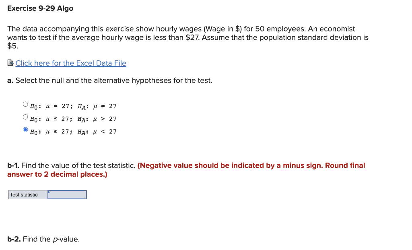
Task: Click the empty answer box for the test statistic
Action: click(x=66, y=194)
